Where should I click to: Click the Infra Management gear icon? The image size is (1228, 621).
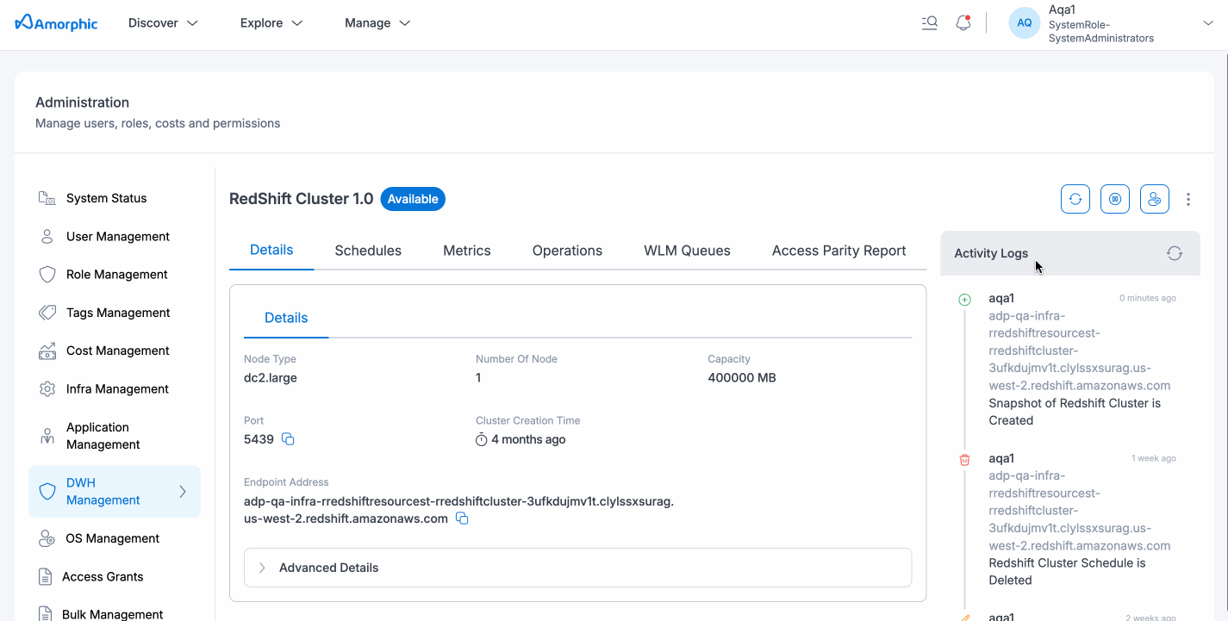coord(47,388)
